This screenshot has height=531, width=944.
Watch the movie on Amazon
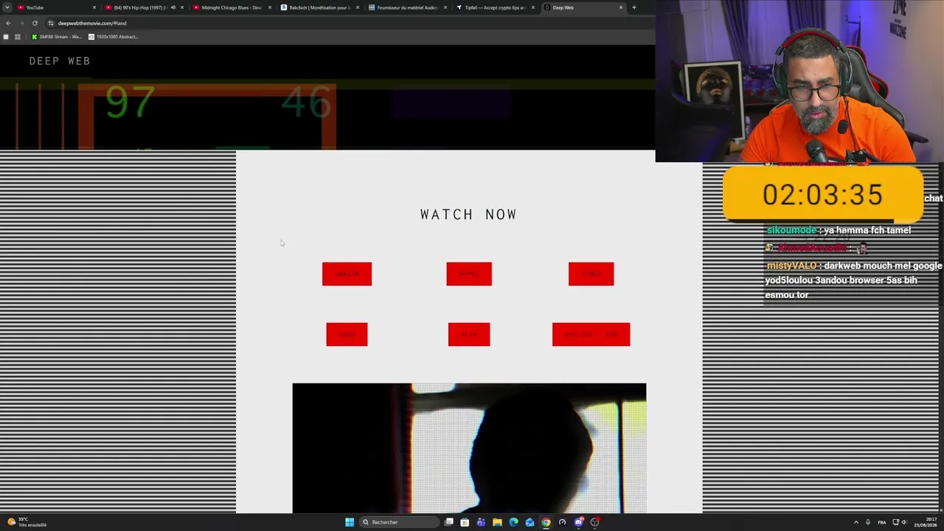coord(347,274)
